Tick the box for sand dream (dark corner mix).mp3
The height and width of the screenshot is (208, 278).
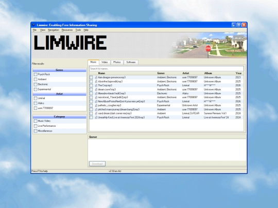coord(91,114)
